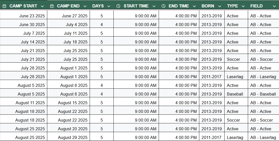Click the clock icon beside START TIME
This screenshot has height=141, width=279.
click(118, 6)
